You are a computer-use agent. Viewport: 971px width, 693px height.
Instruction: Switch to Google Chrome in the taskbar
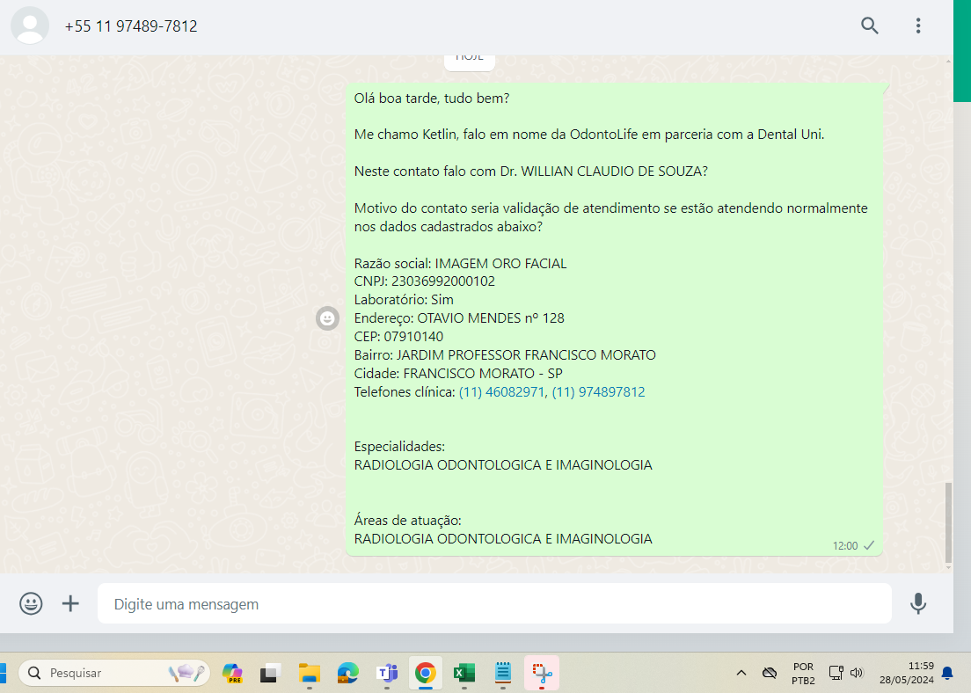426,673
